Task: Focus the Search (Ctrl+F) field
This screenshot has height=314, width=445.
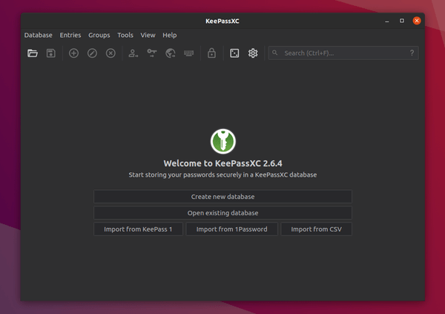Action: 343,53
